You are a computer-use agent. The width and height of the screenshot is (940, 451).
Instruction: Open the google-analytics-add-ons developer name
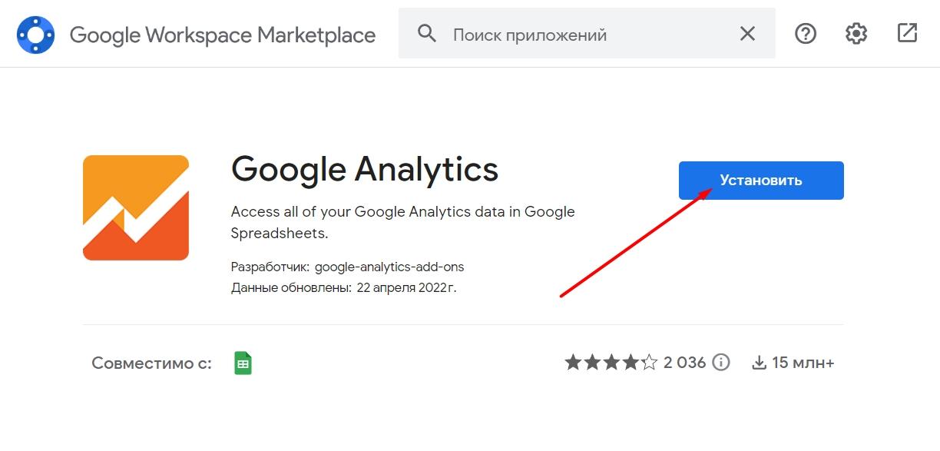pos(389,267)
